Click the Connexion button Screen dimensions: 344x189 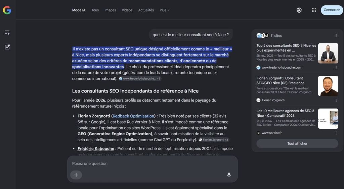[332, 10]
